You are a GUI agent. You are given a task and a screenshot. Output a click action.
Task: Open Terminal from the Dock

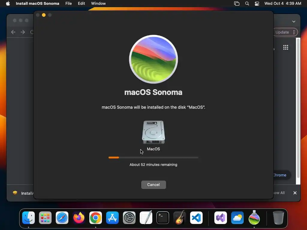163,218
